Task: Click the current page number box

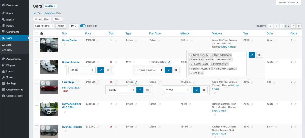Action: (x=282, y=26)
